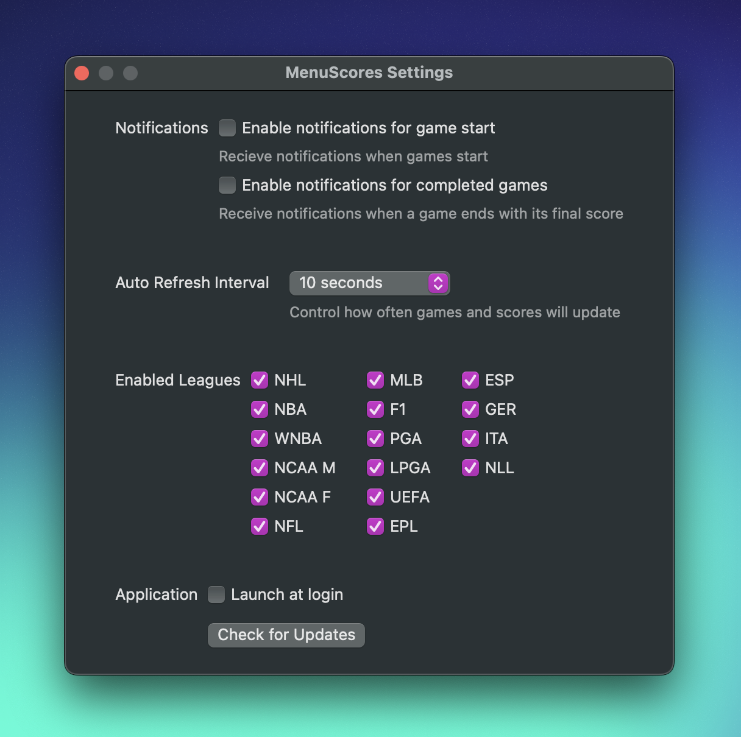Disable the F1 league
This screenshot has width=741, height=737.
(375, 409)
